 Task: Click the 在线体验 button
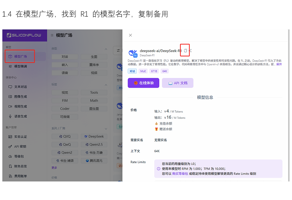click(x=143, y=83)
